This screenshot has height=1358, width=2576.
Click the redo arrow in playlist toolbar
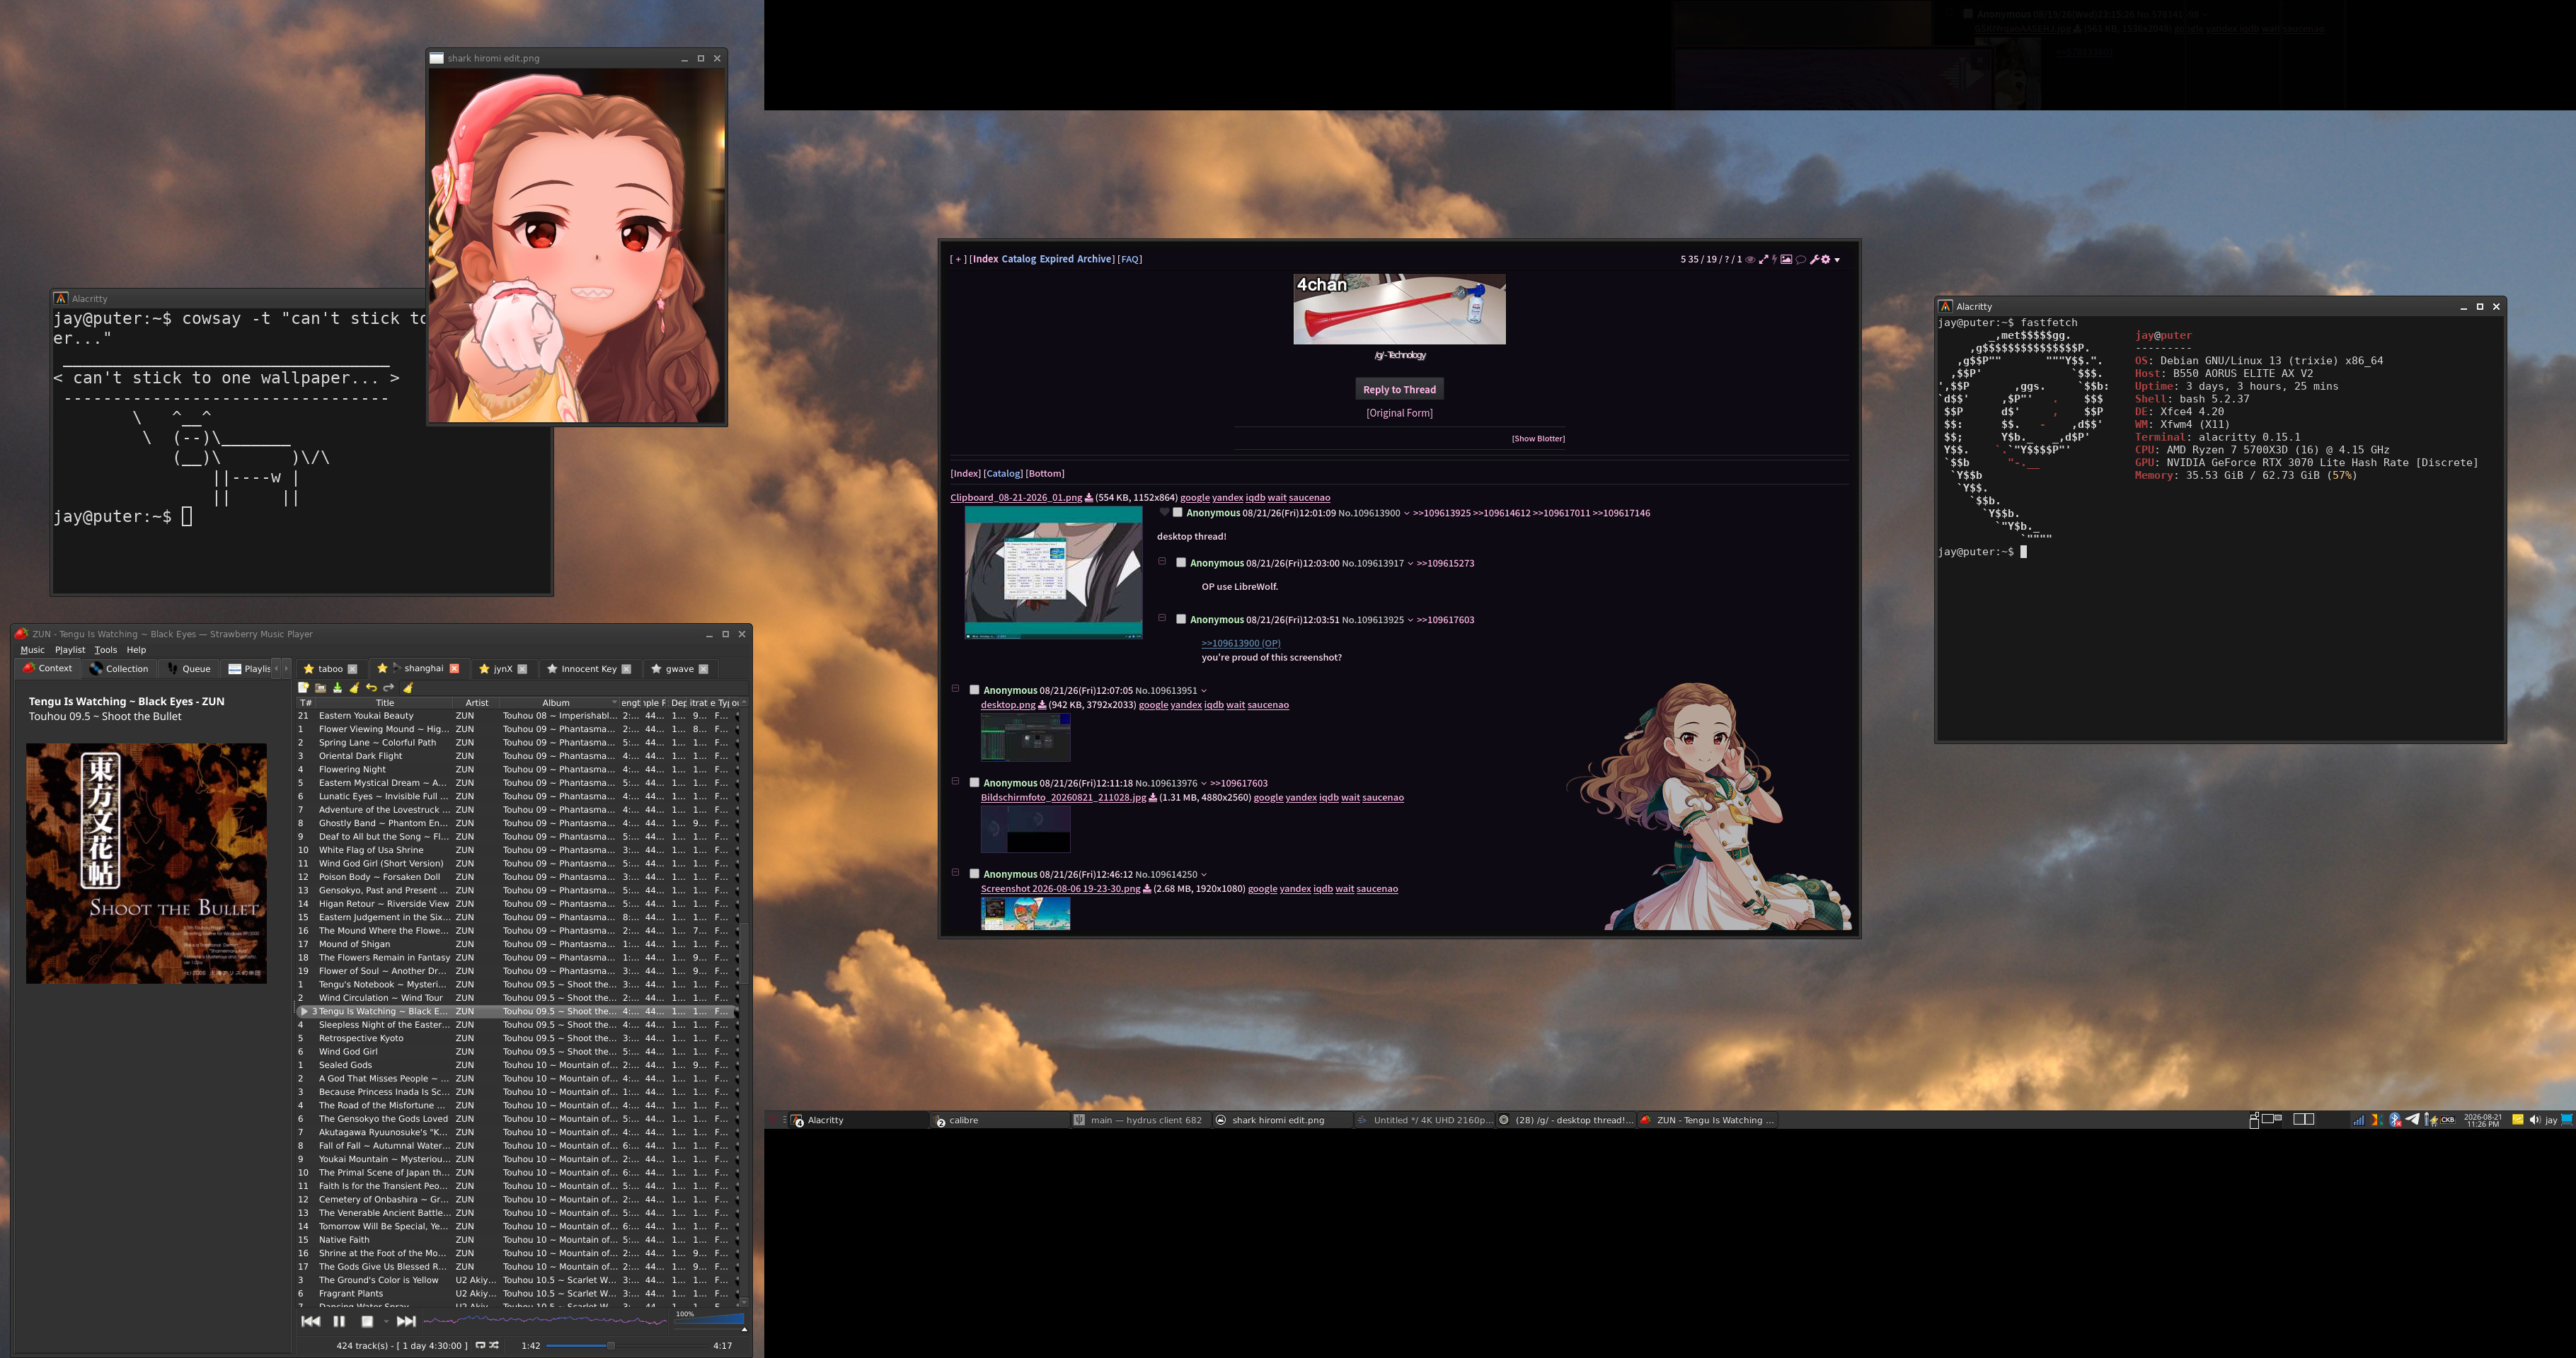388,687
